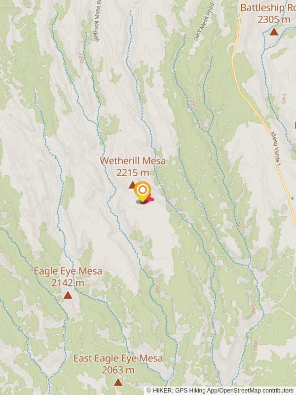Click the Wetherill Mesa Road label

[97, 20]
